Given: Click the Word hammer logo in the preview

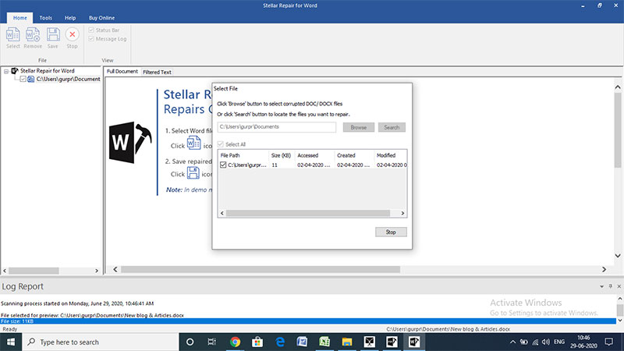Looking at the screenshot, I should 130,143.
